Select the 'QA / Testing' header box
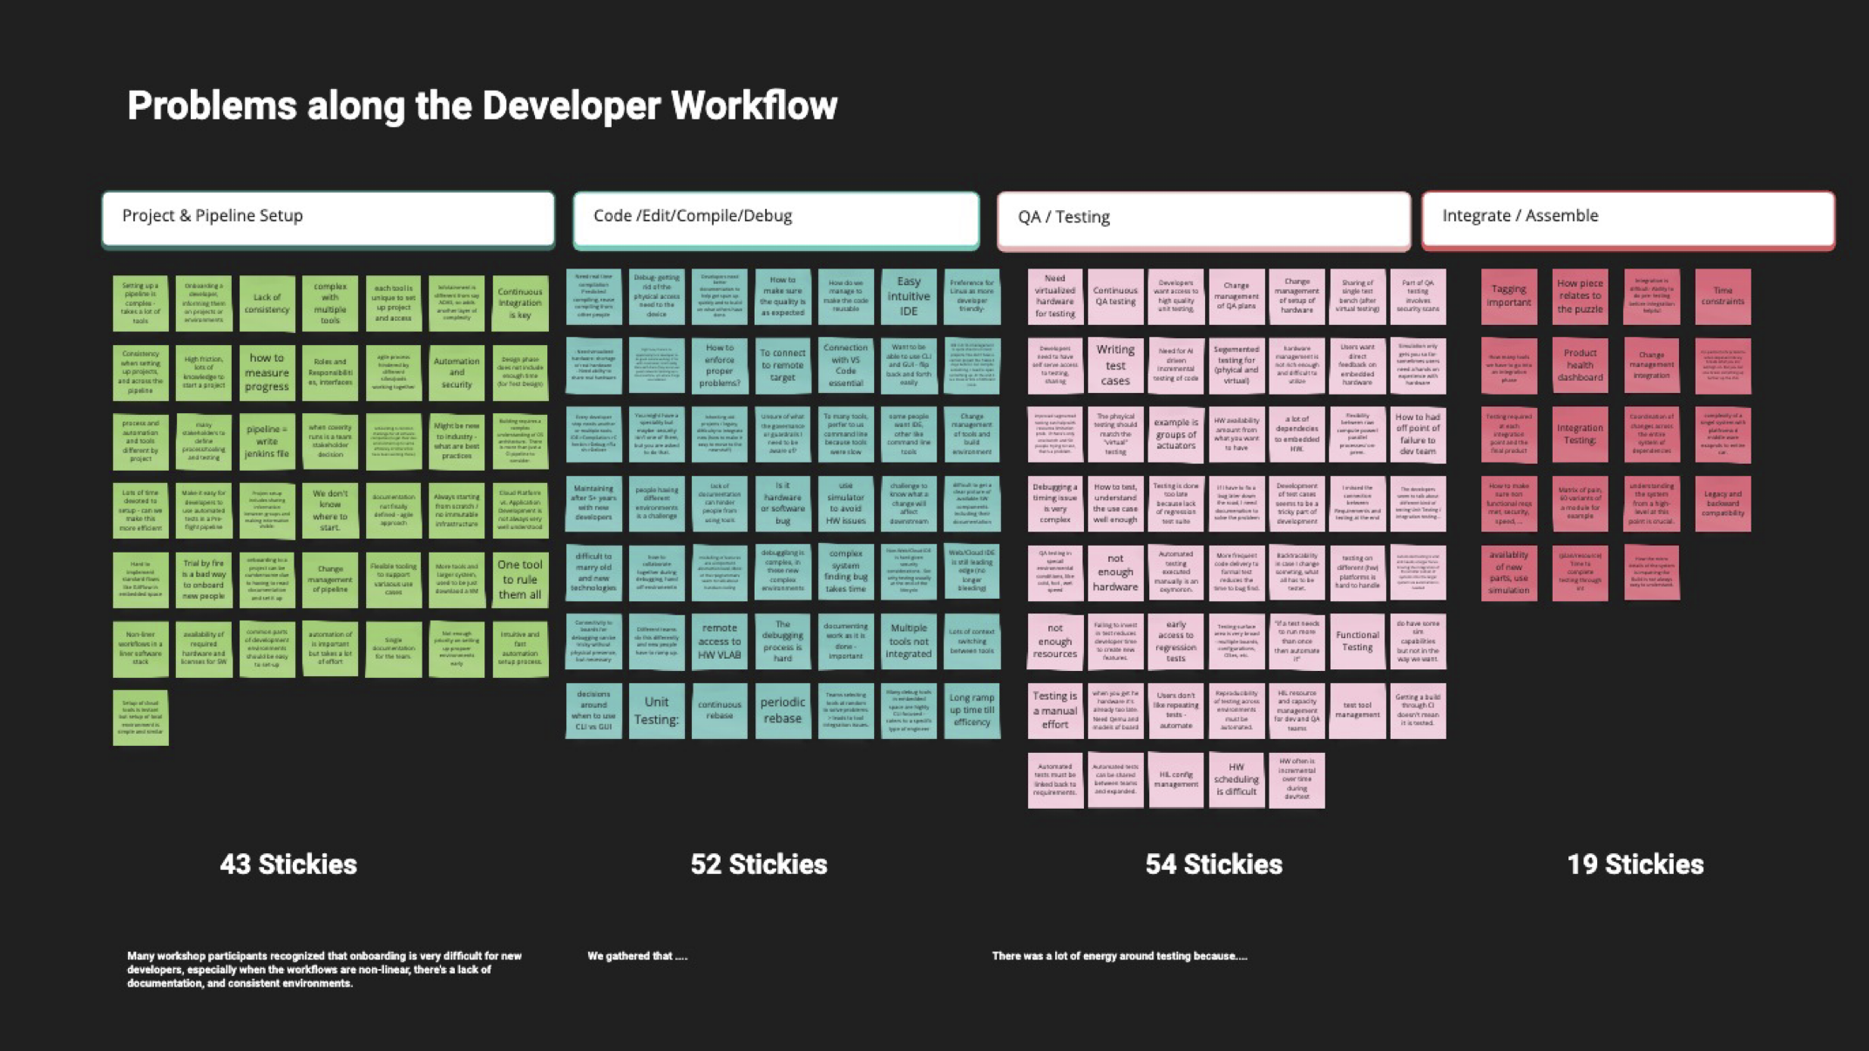The height and width of the screenshot is (1051, 1869). pyautogui.click(x=1202, y=219)
